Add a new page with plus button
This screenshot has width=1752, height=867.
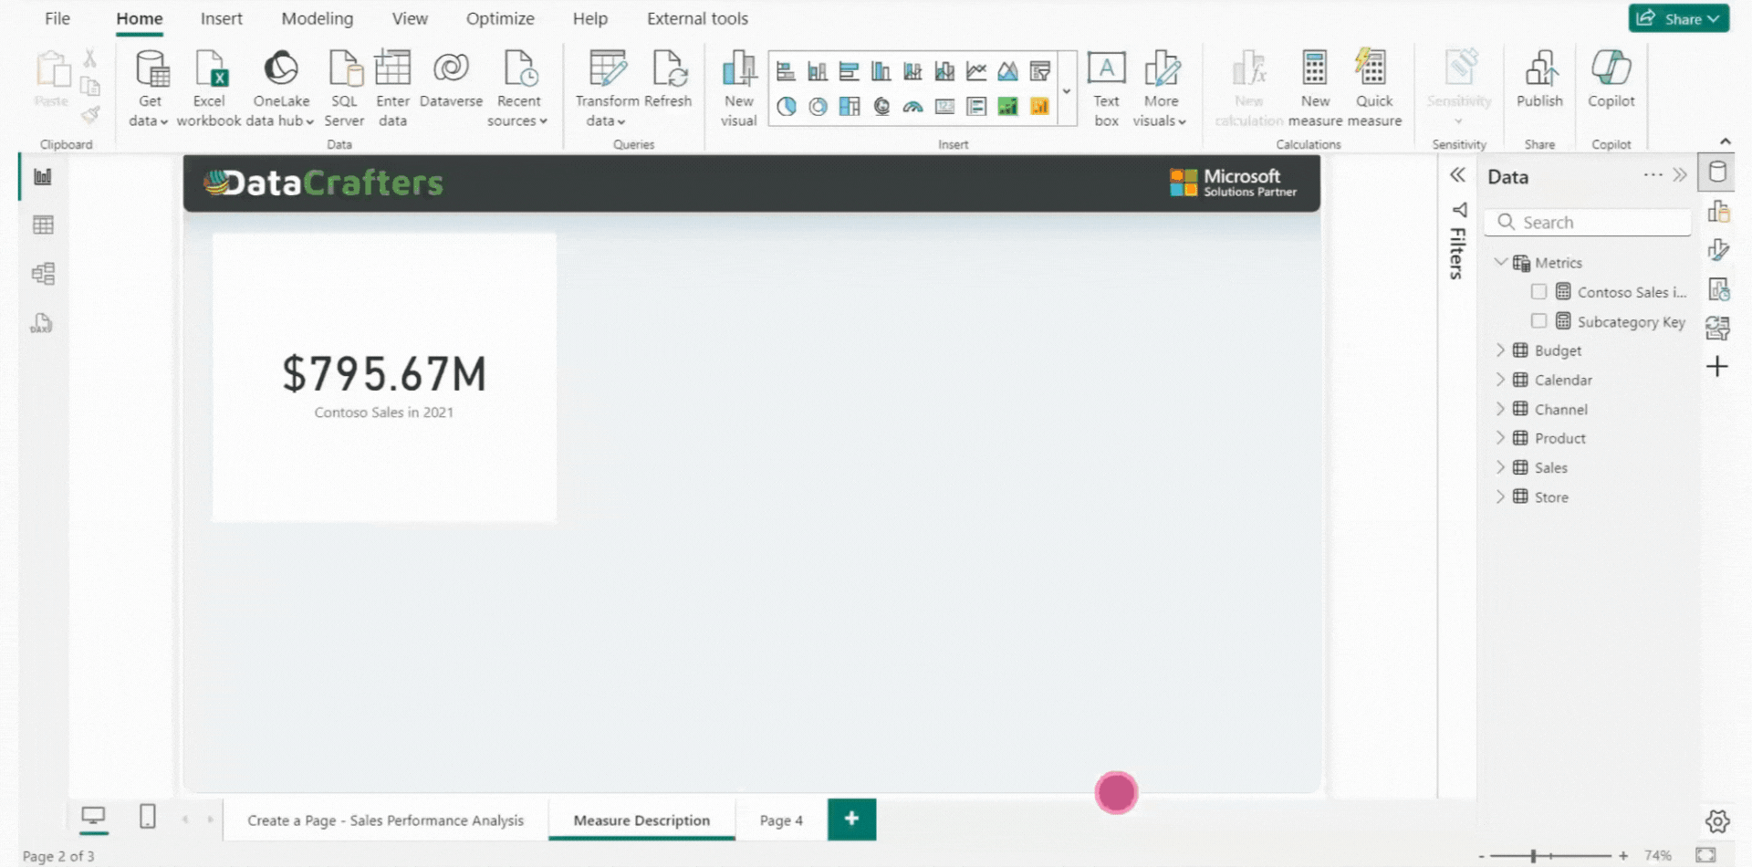(x=851, y=819)
